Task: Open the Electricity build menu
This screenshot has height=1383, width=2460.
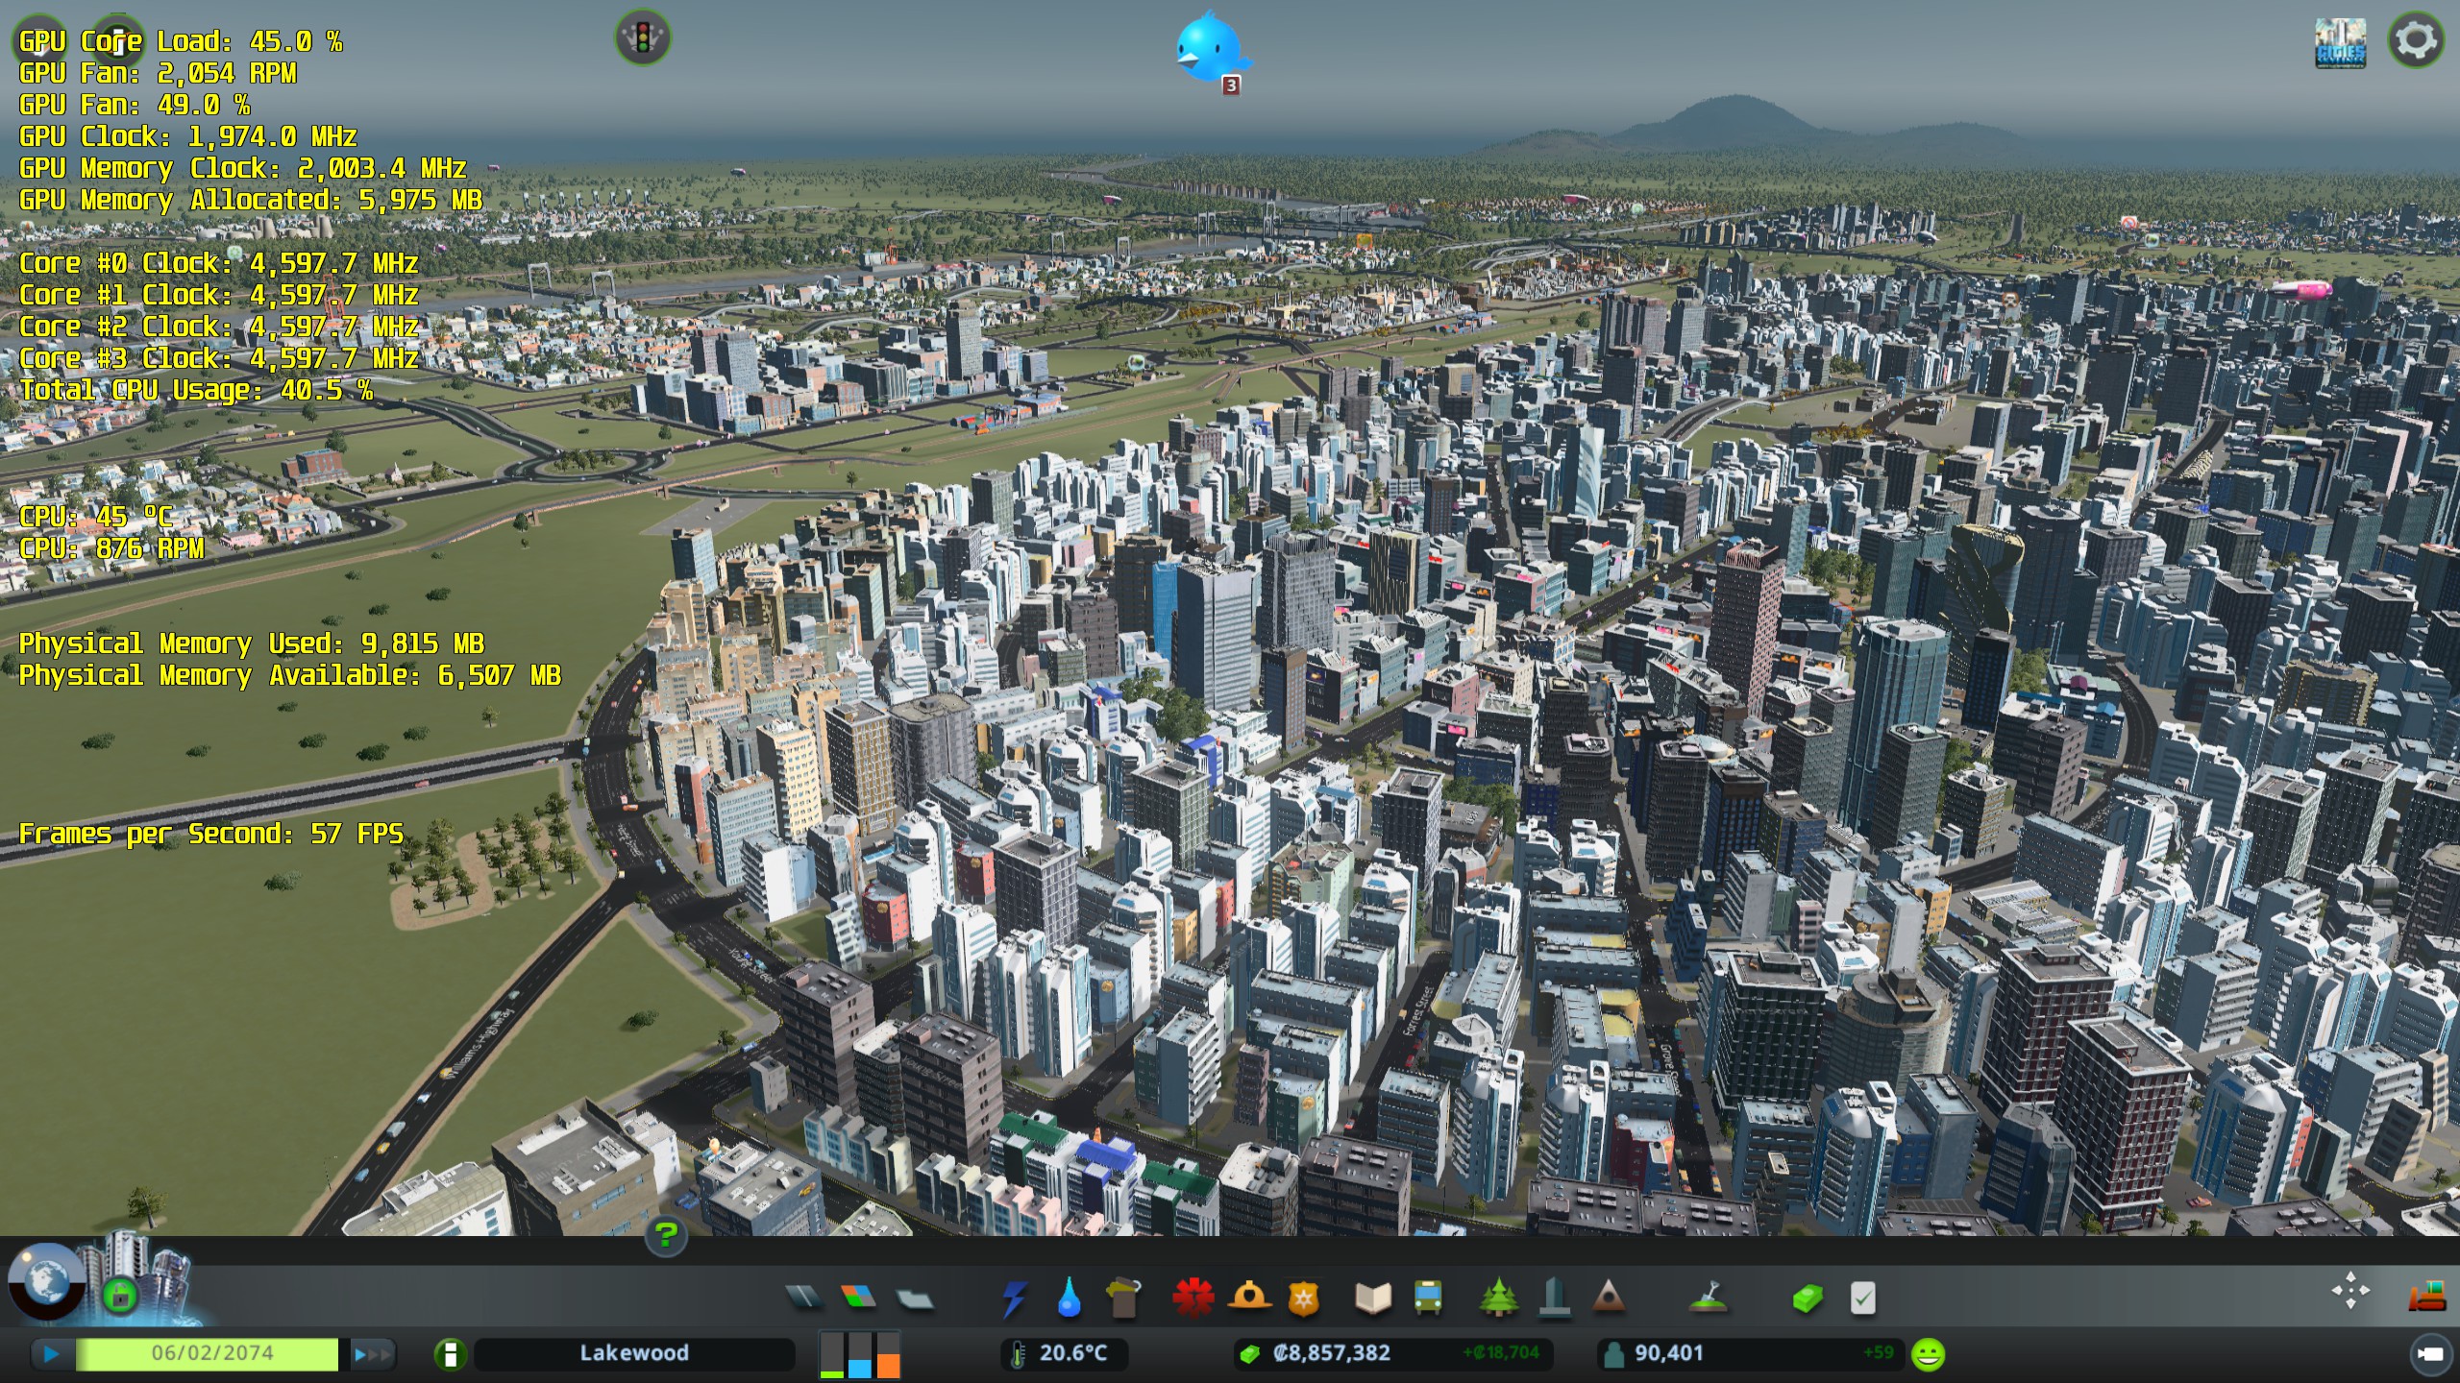Action: pos(1014,1298)
